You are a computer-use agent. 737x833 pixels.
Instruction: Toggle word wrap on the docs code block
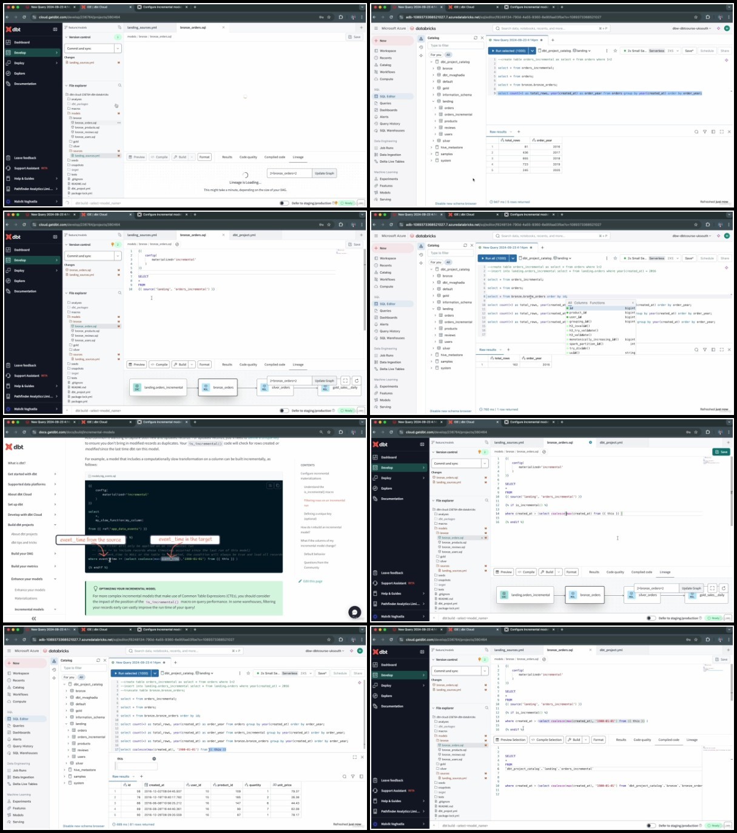tap(270, 485)
